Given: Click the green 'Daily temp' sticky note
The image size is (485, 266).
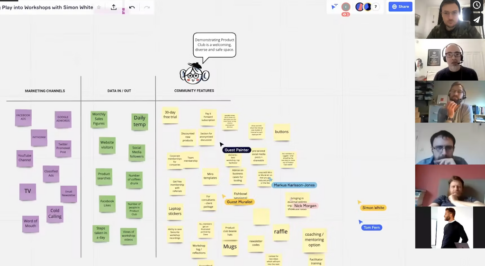Looking at the screenshot, I should point(140,121).
